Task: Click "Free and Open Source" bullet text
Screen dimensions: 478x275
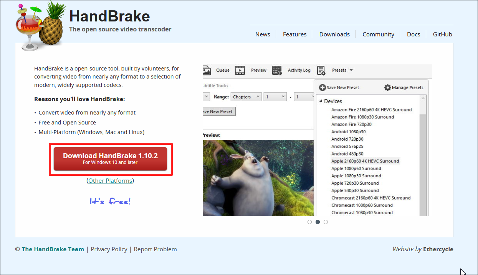Action: 67,123
